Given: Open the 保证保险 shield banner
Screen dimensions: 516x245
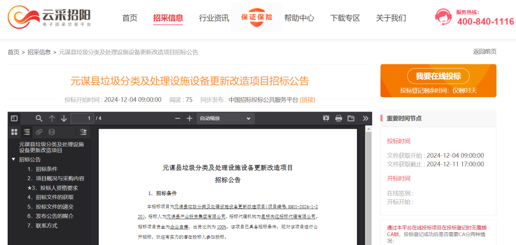Looking at the screenshot, I should (x=257, y=18).
